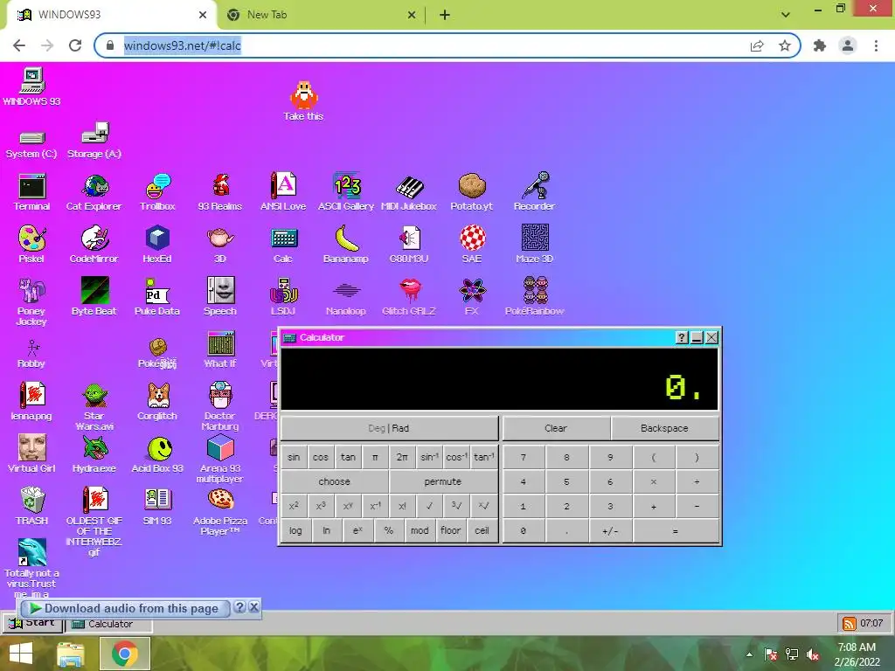Open the Bananamp banana icon
This screenshot has width=895, height=671.
[346, 244]
